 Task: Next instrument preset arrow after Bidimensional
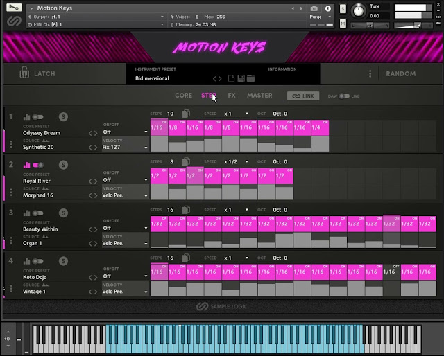click(x=220, y=78)
